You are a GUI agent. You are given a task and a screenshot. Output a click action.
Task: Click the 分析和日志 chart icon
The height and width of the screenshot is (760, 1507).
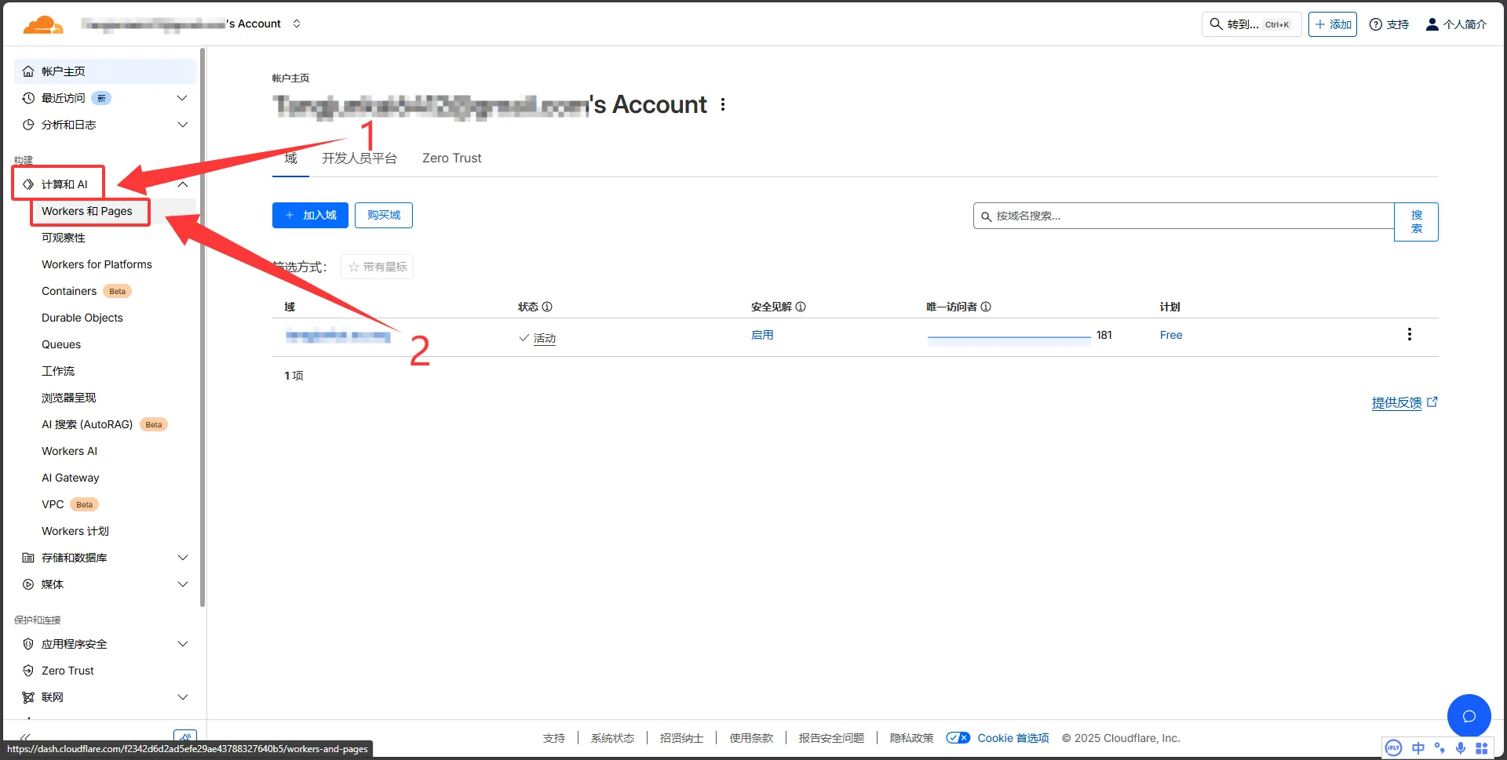coord(28,125)
